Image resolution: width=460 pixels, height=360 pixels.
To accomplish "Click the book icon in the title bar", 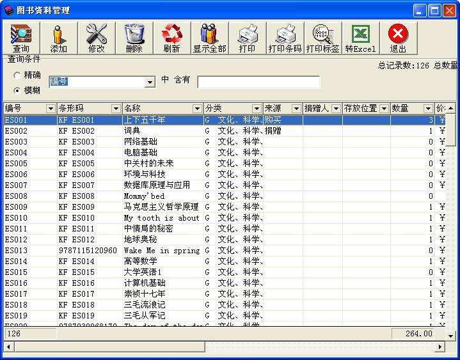I will [x=9, y=10].
